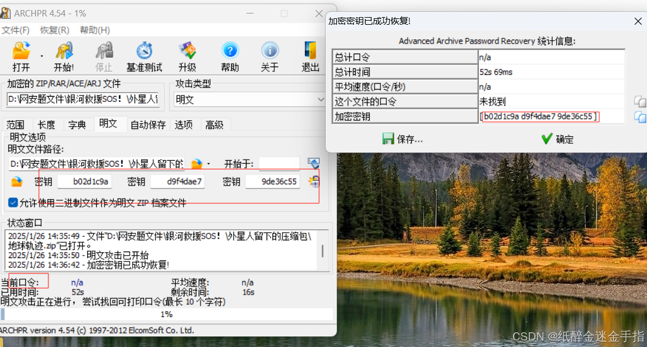The image size is (647, 347).
Task: Switch to the 高级 tab
Action: [x=215, y=125]
